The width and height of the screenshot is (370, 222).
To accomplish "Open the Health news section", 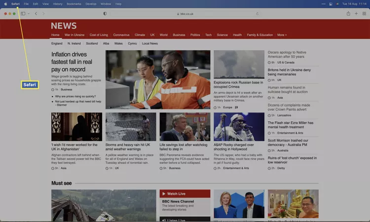I will click(237, 35).
